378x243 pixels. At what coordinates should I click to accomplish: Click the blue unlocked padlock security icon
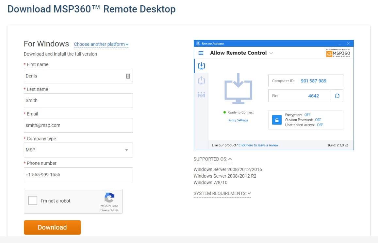tap(277, 120)
